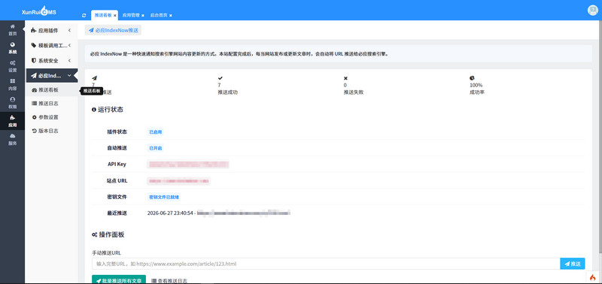Click the XunRuiCMS logo
The width and height of the screenshot is (602, 284).
[39, 11]
